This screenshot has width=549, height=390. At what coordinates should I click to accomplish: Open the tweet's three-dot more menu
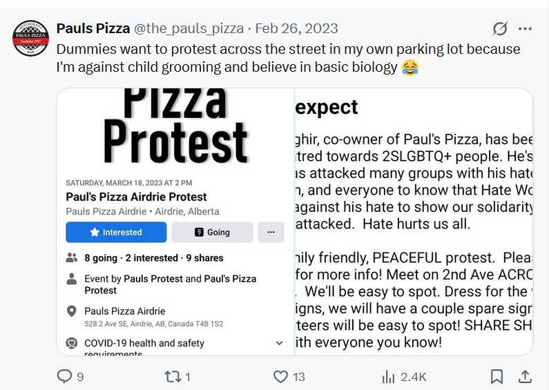coord(525,29)
